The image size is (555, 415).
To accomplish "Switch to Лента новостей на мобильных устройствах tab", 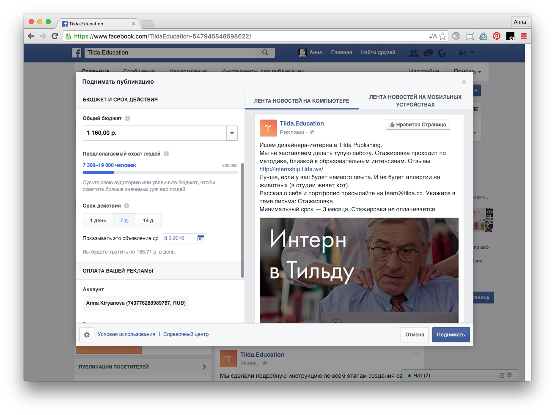I will [415, 101].
